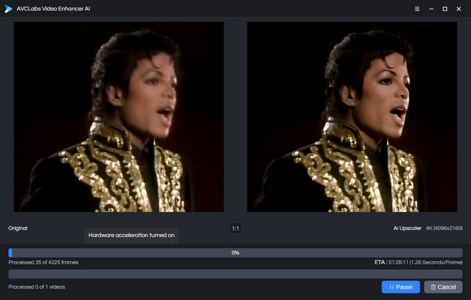Click Processed 0 of 1 videos text
The image size is (471, 300).
pos(36,287)
